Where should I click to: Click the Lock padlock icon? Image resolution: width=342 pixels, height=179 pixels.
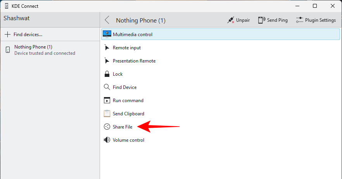[x=107, y=74]
